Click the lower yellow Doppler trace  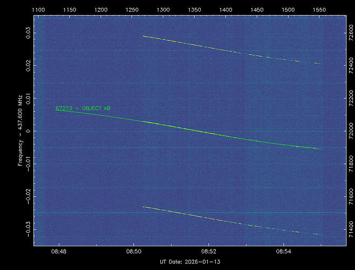(216, 219)
